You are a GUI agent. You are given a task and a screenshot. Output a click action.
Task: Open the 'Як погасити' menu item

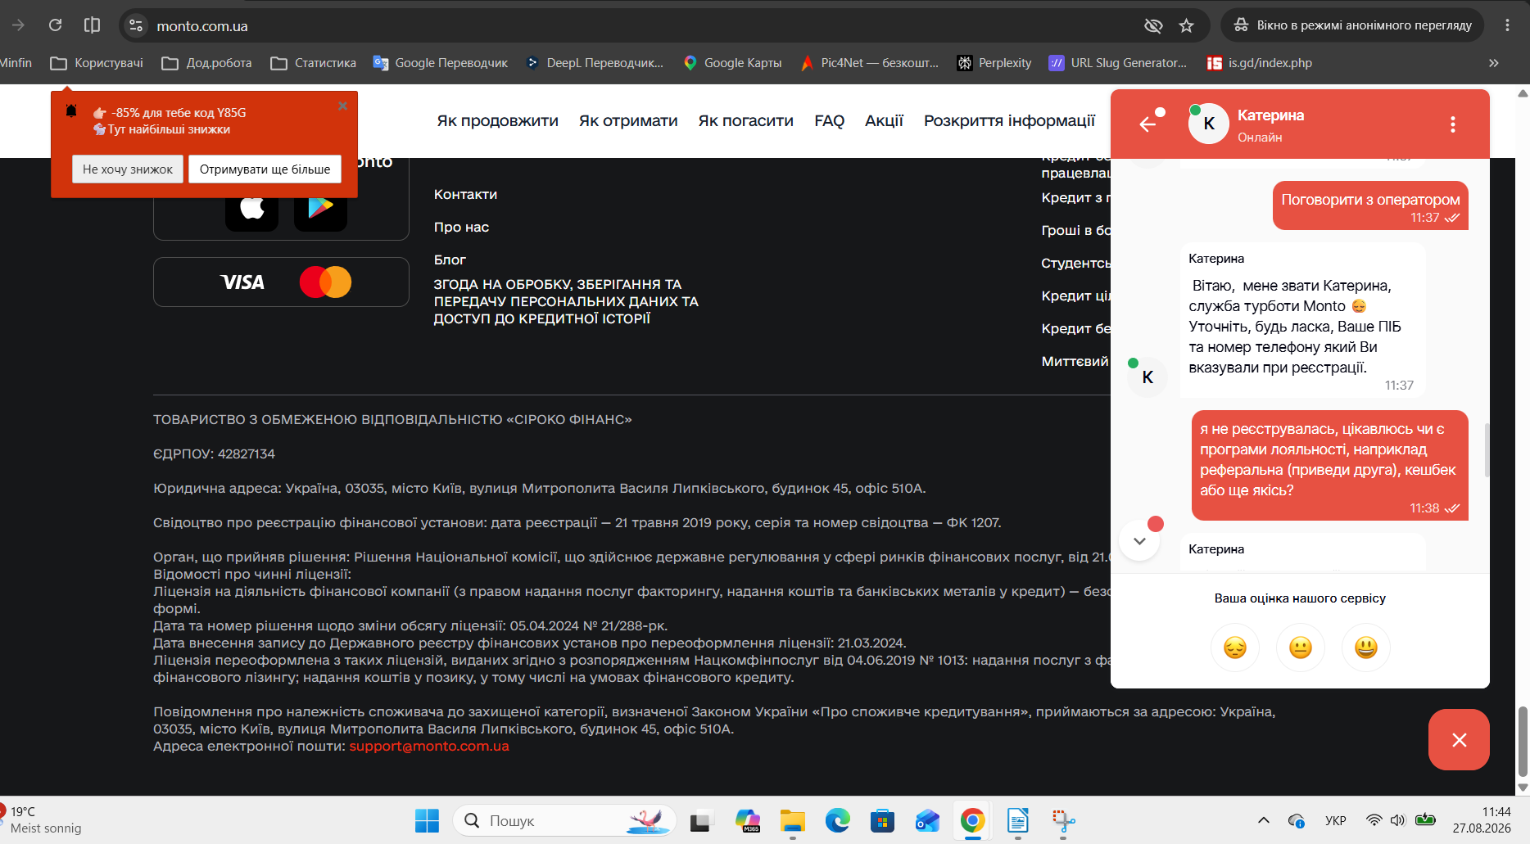745,121
